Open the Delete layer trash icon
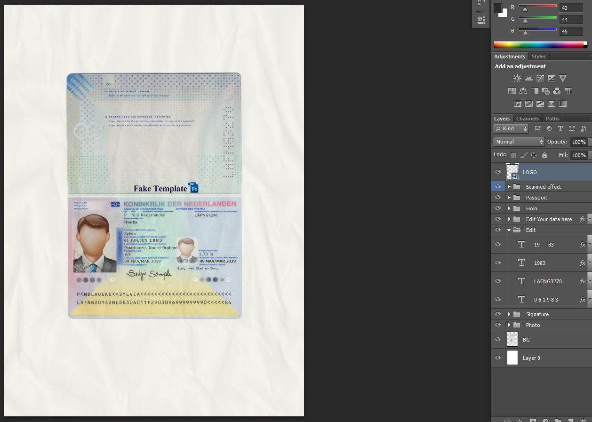This screenshot has width=592, height=422. (x=584, y=419)
